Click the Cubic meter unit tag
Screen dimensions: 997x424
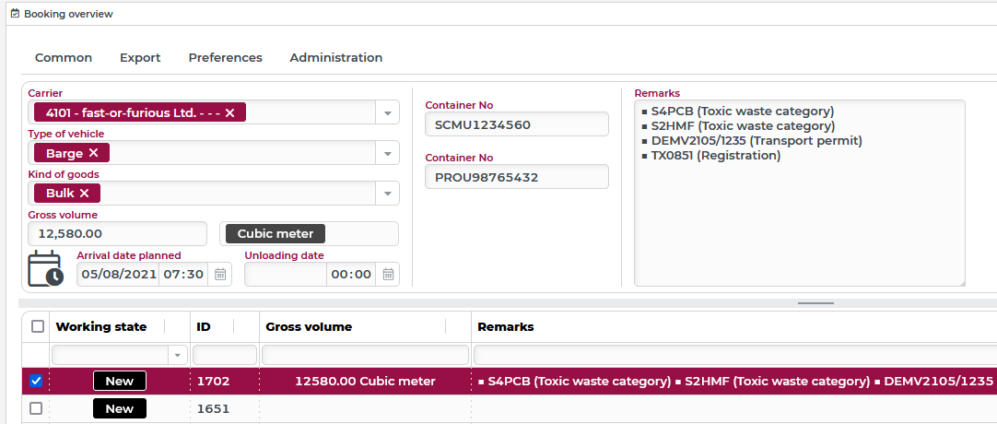click(x=276, y=234)
